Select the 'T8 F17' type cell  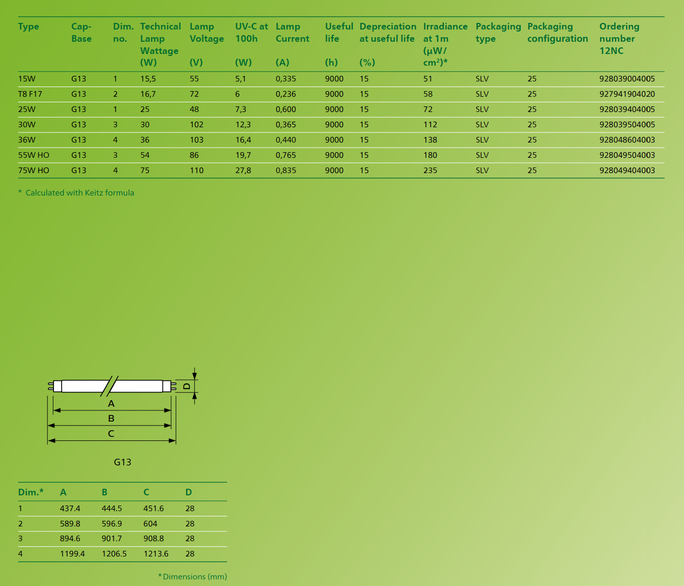tap(30, 94)
